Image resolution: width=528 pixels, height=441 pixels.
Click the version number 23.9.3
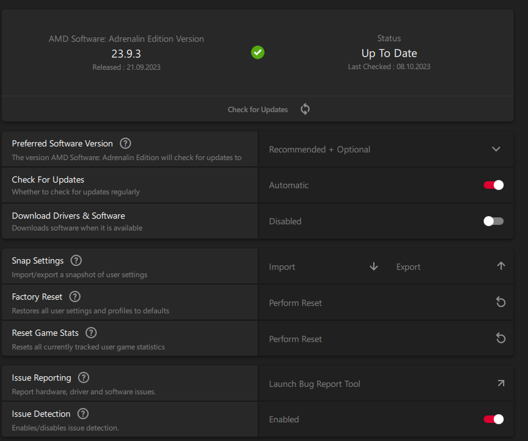(x=126, y=54)
